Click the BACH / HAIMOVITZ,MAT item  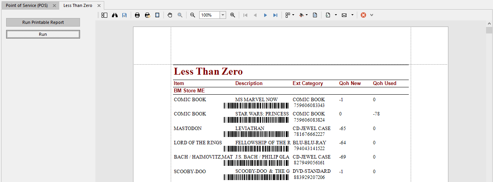(203, 157)
